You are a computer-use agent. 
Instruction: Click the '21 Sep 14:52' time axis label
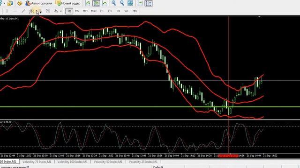[270, 155]
